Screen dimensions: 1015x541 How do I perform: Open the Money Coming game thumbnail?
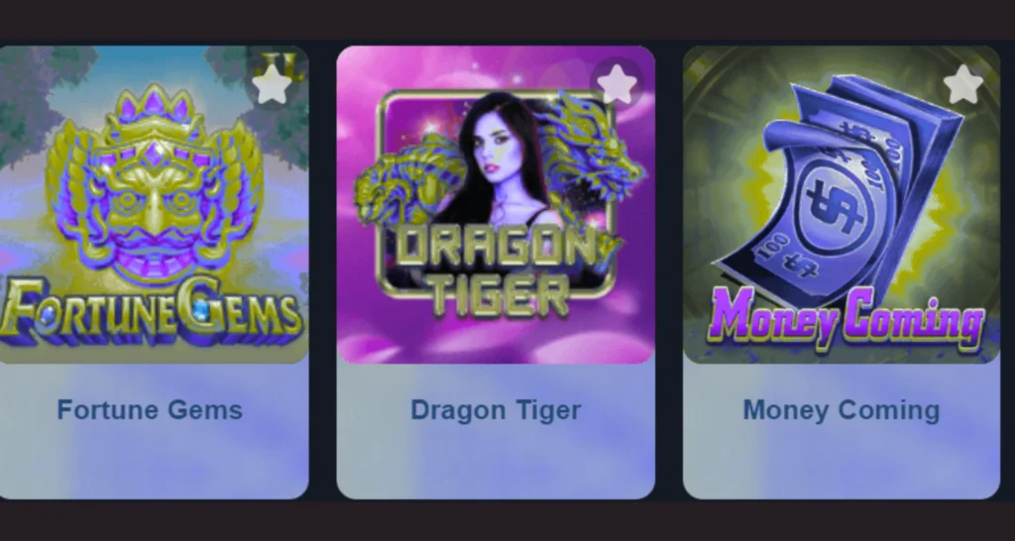point(842,204)
